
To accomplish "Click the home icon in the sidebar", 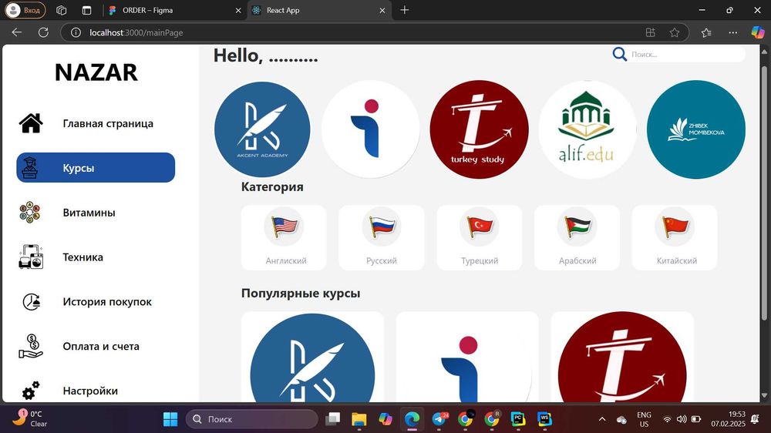I will (31, 123).
